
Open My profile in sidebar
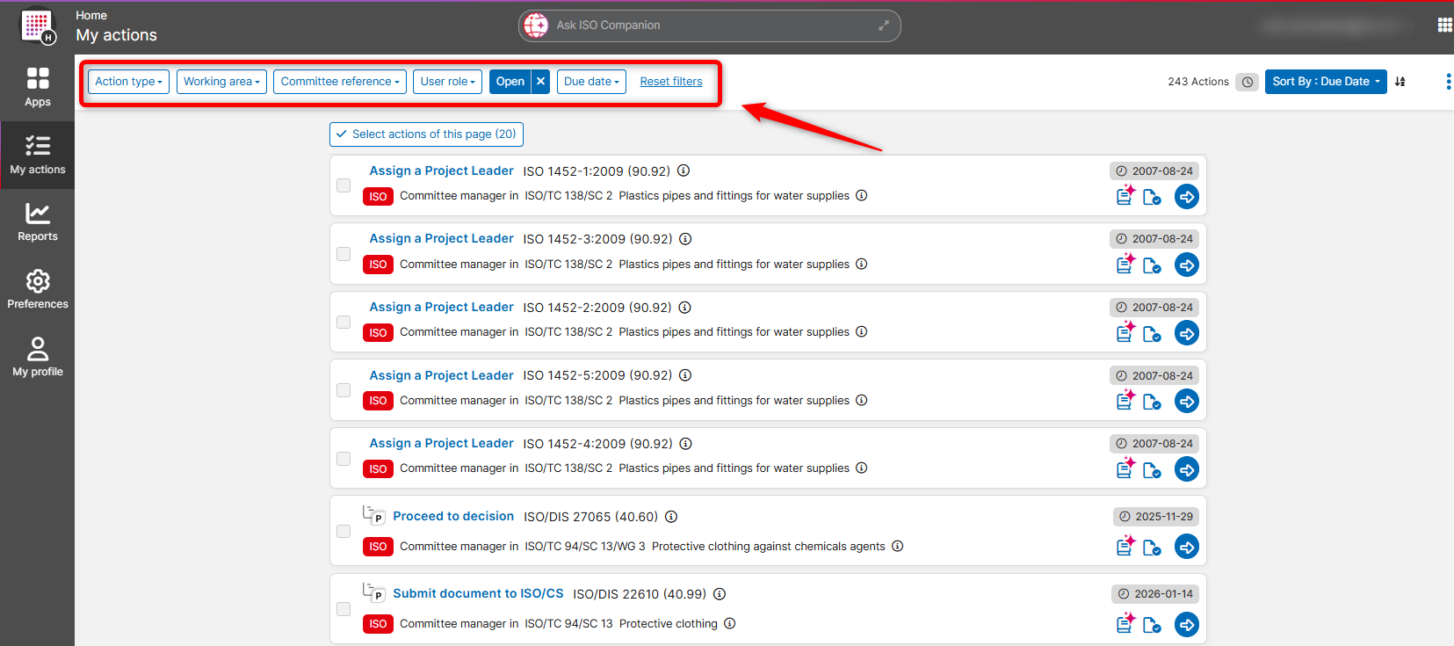point(37,358)
